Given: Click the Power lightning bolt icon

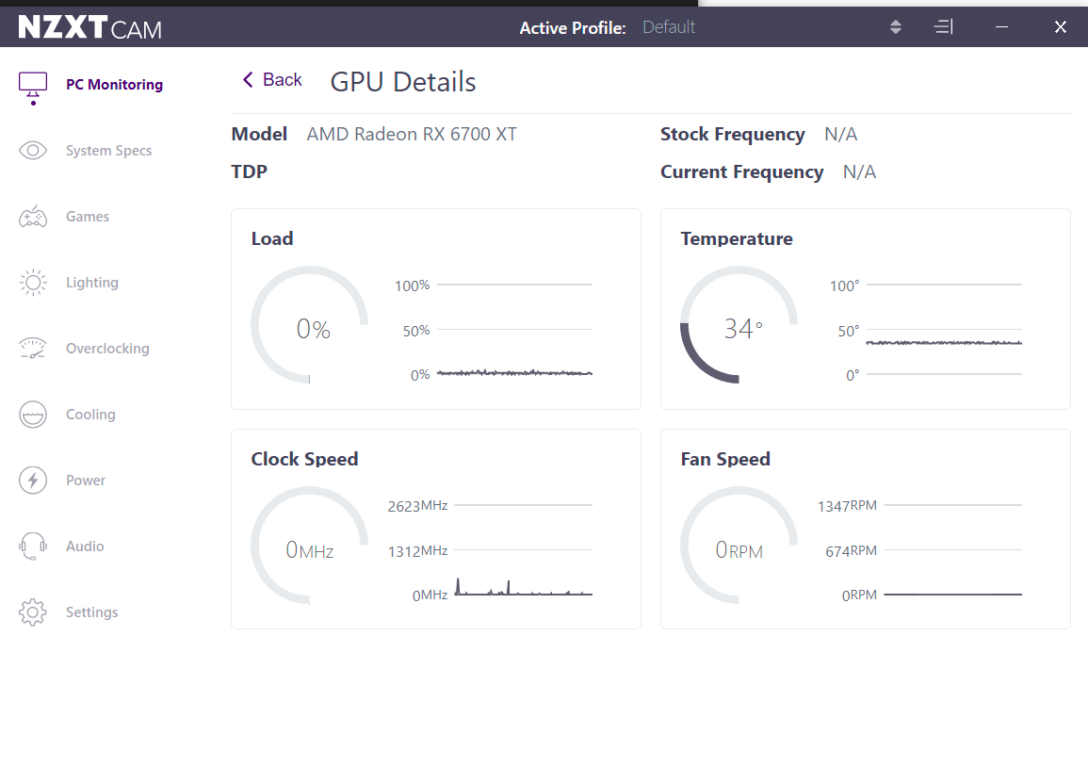Looking at the screenshot, I should coord(33,481).
